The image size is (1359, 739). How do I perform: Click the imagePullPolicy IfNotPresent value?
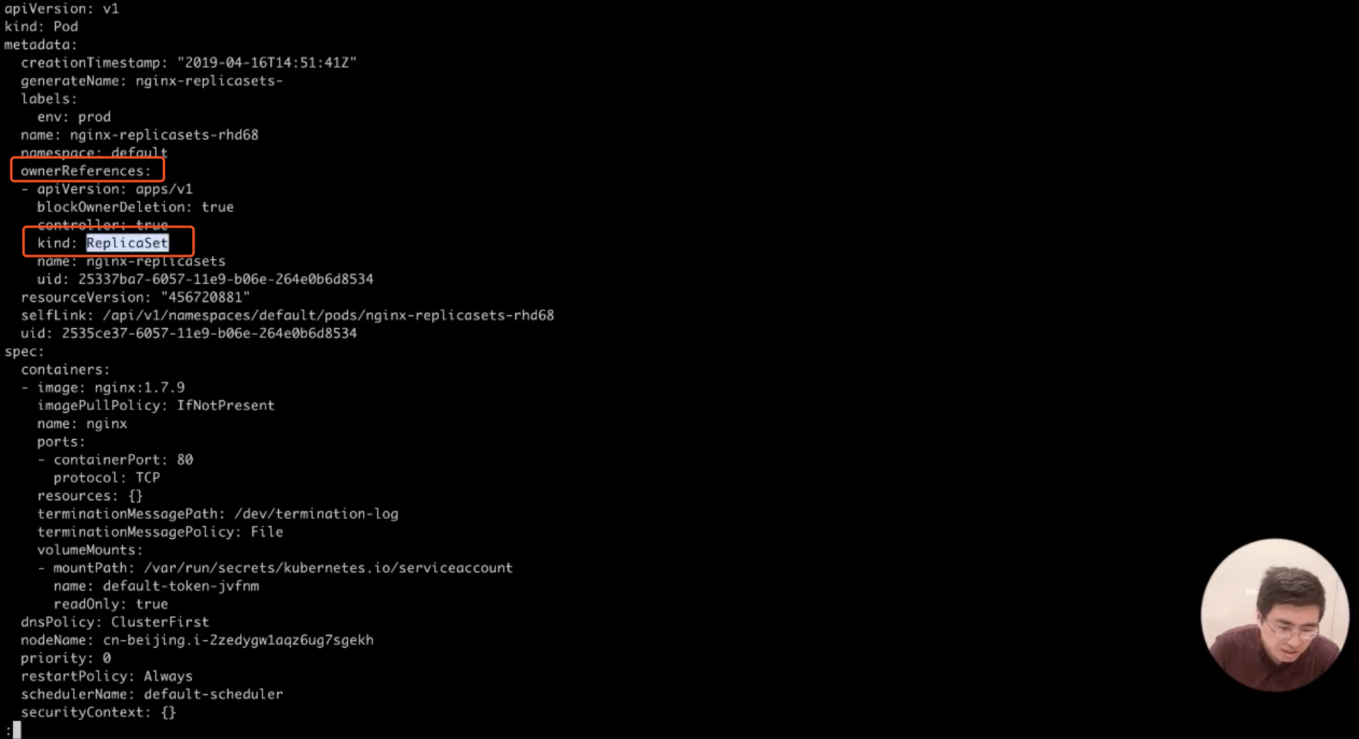[x=226, y=406]
